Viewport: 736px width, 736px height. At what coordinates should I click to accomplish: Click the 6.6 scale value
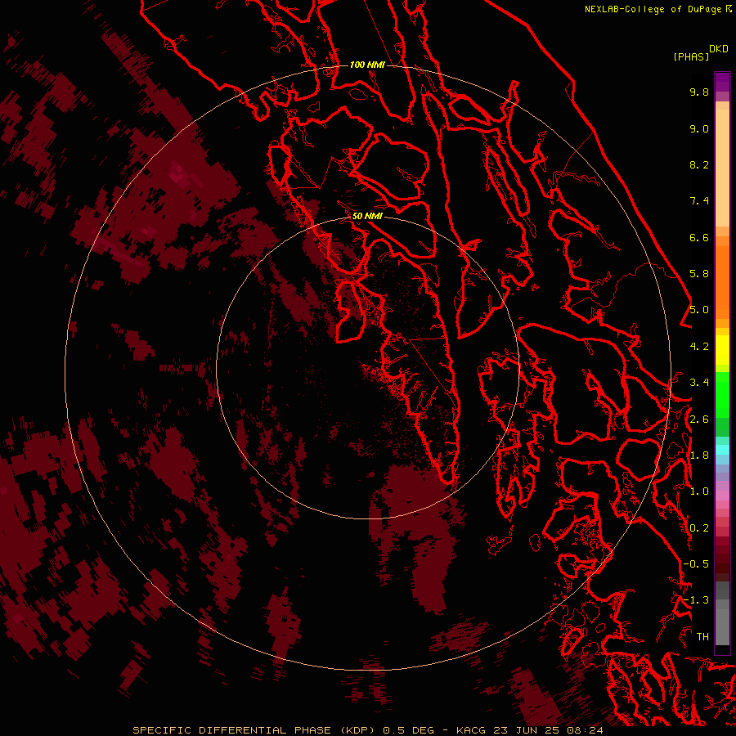click(x=699, y=237)
